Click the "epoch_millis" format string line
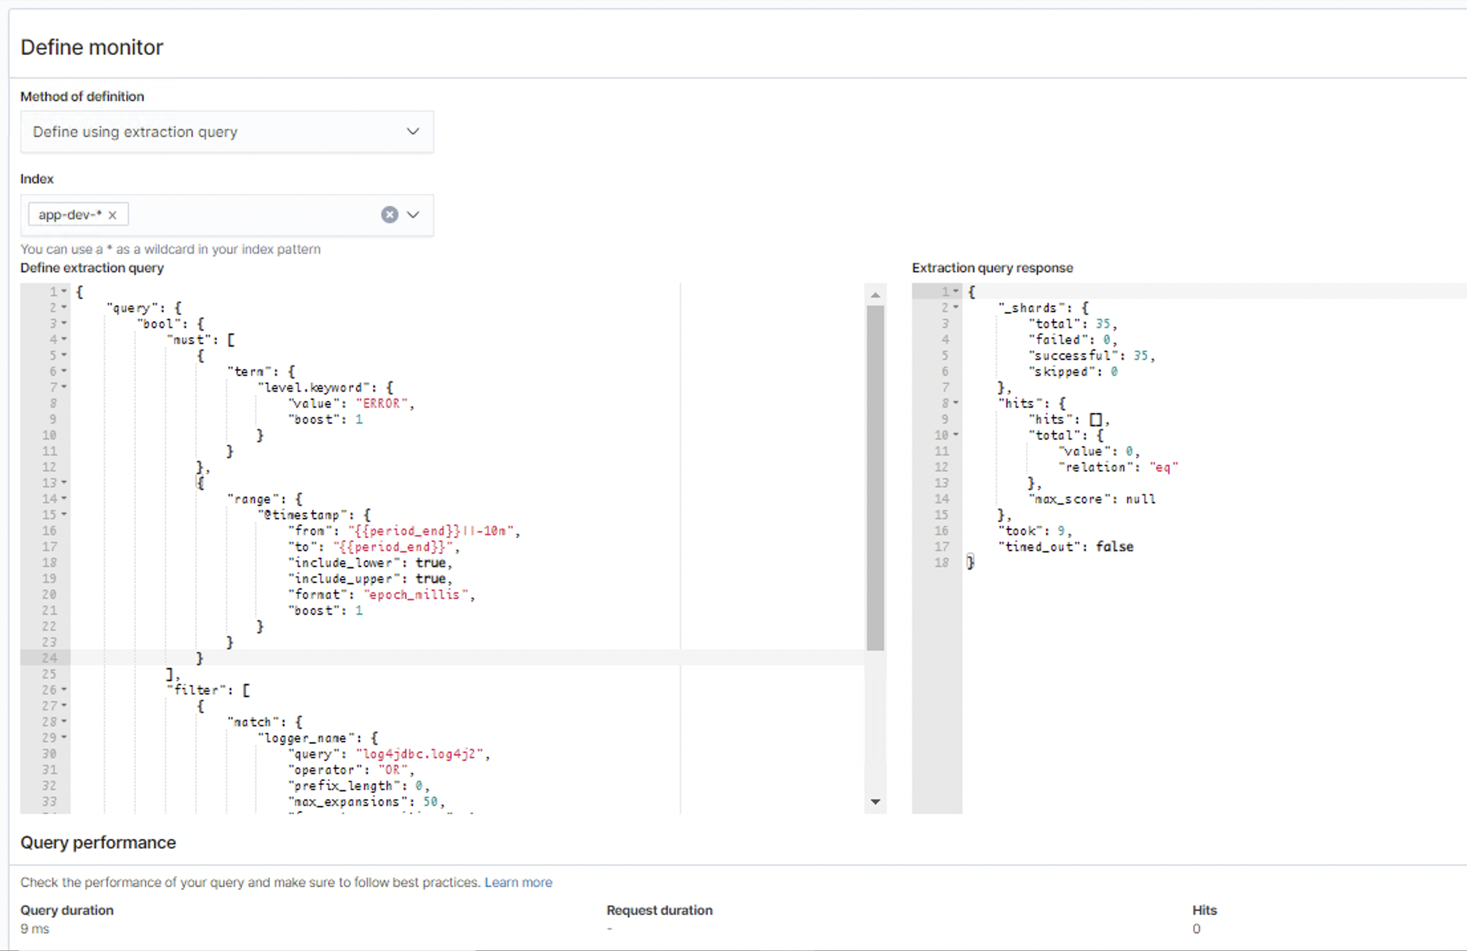Screen dimensions: 1467x951 point(413,595)
